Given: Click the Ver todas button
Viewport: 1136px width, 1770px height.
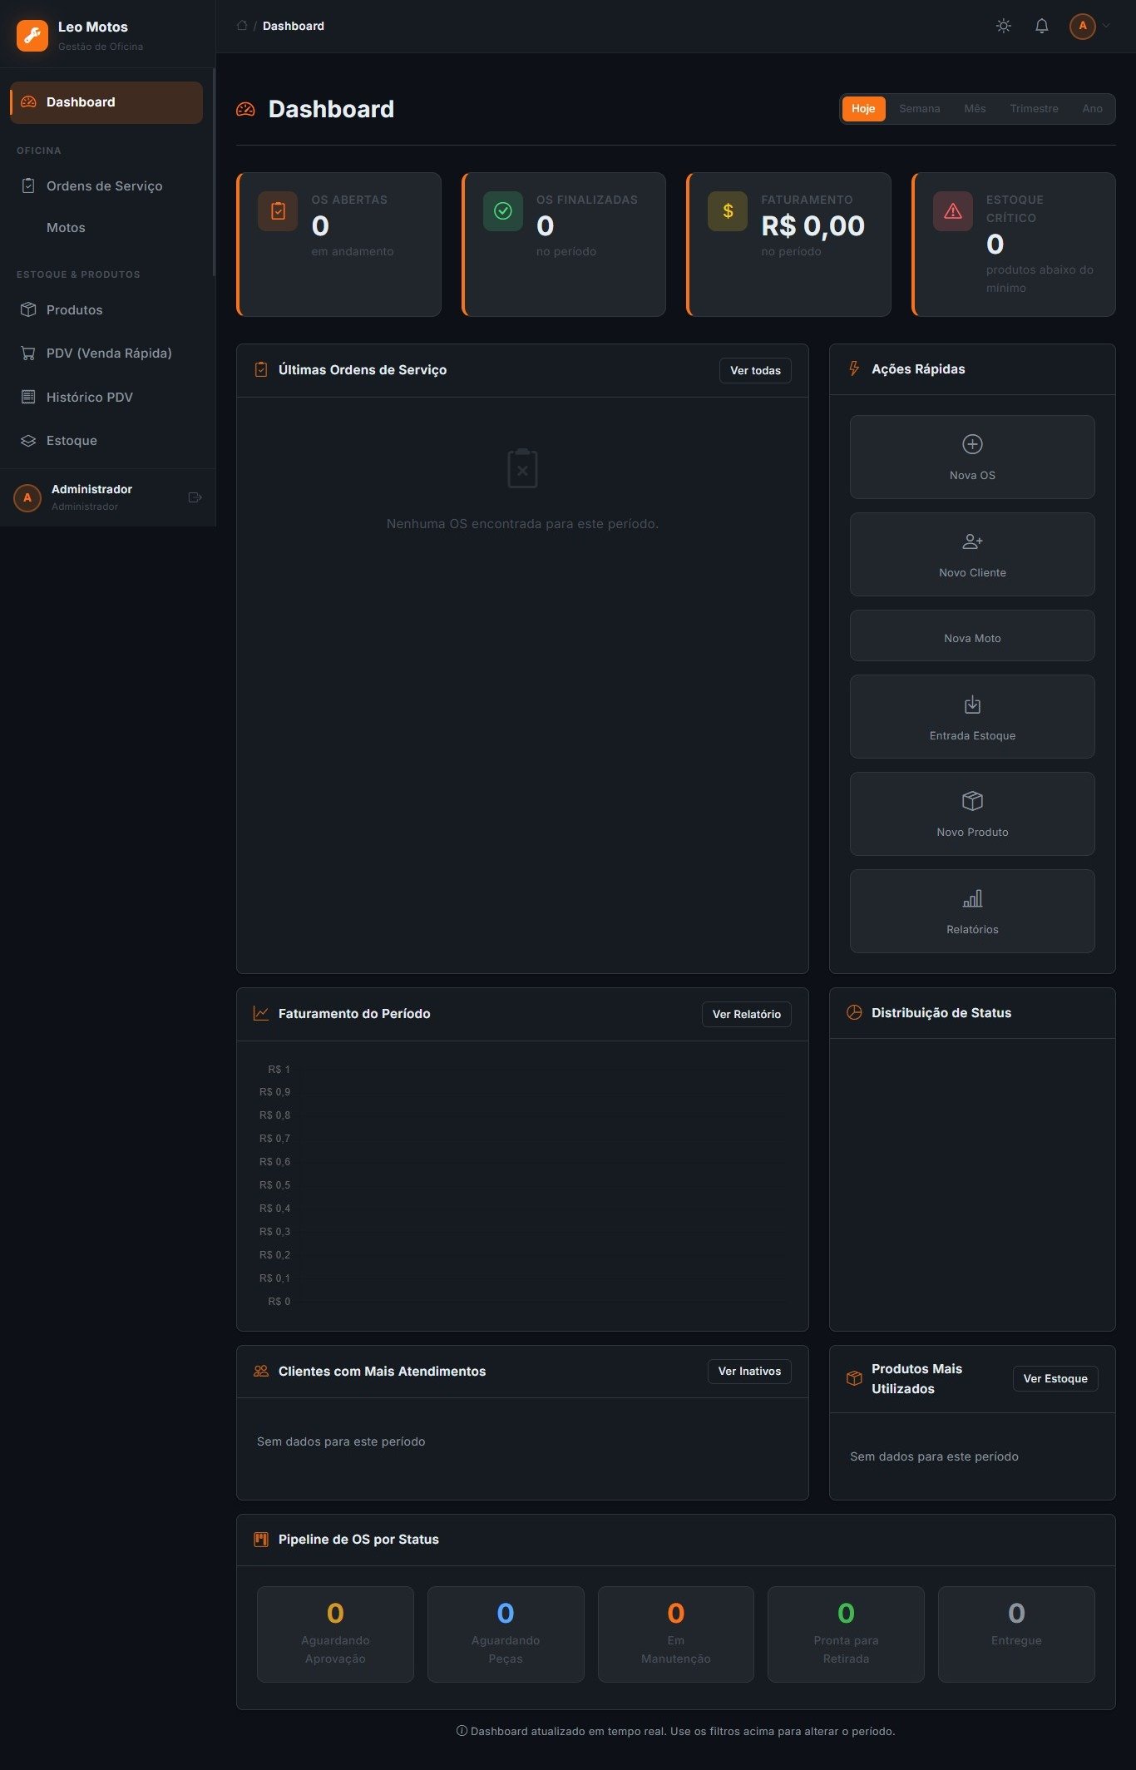Looking at the screenshot, I should (755, 371).
